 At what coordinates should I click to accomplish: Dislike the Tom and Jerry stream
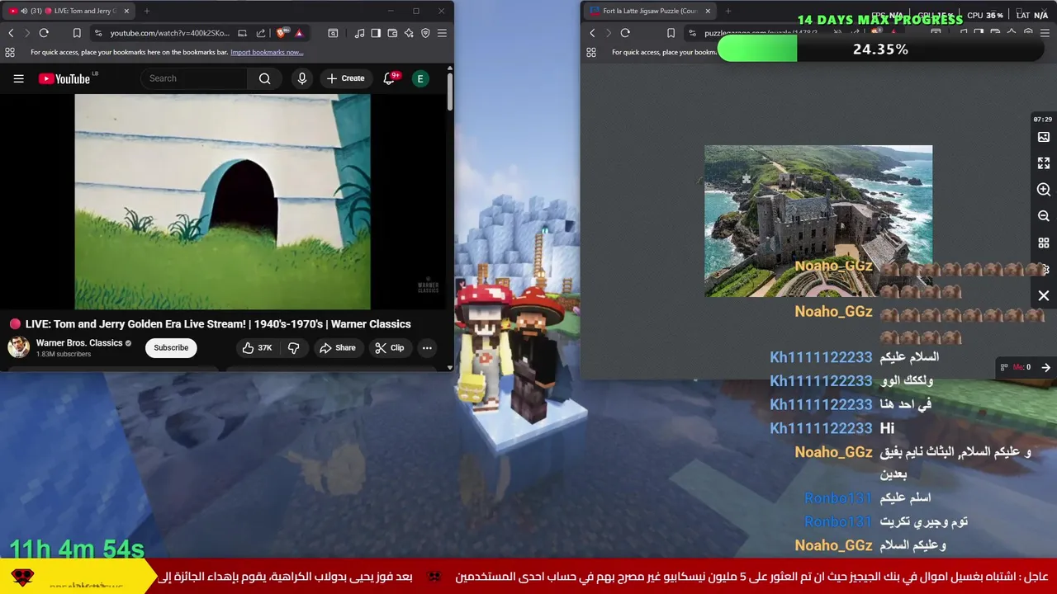tap(294, 347)
